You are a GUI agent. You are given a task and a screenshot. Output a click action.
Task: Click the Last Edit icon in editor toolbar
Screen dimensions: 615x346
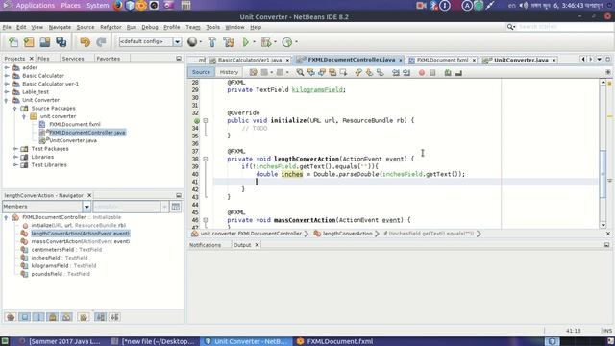pos(254,73)
